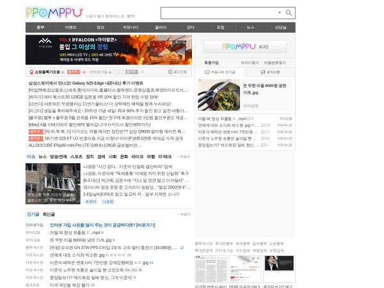Open the 장터 menu in navigation bar

click(x=191, y=28)
